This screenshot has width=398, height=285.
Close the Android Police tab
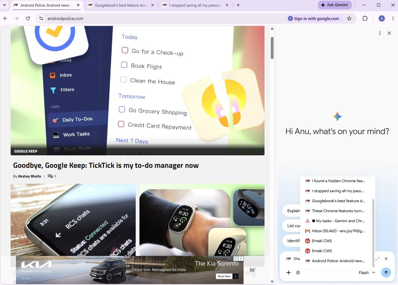coord(78,5)
